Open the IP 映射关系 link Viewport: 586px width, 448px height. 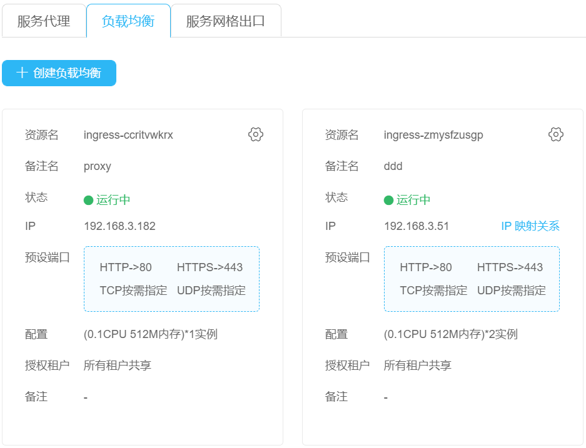(530, 226)
